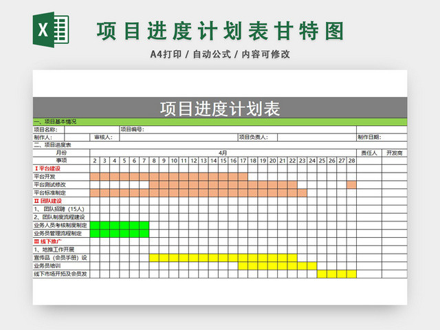The image size is (440, 330).
Task: Click the 业务员管理流程制定 row label
Action: pyautogui.click(x=61, y=234)
